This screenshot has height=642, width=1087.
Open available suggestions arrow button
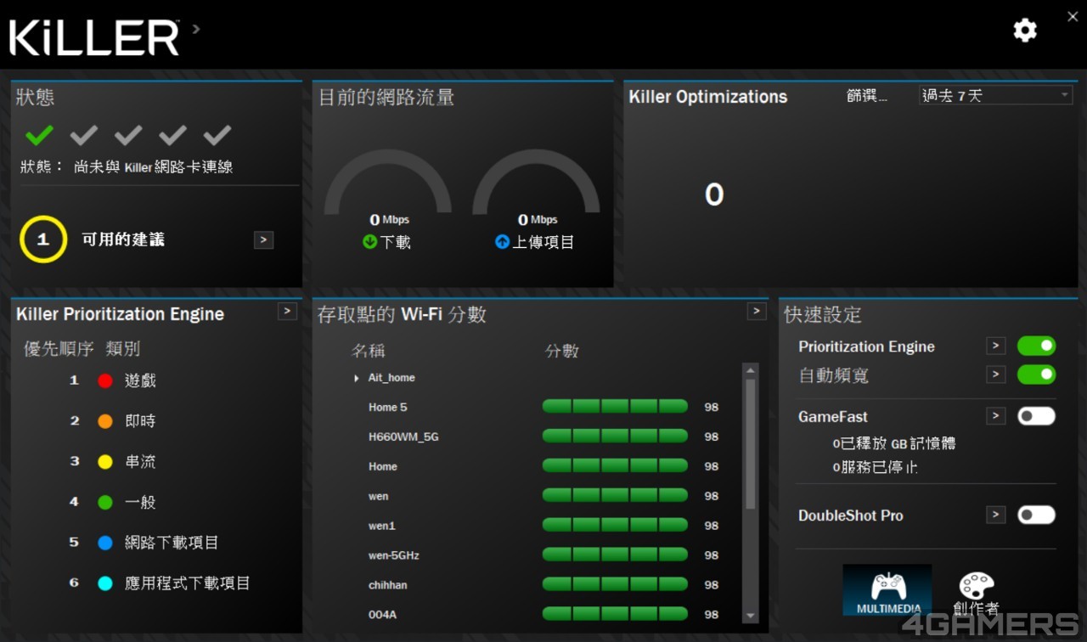(x=263, y=240)
